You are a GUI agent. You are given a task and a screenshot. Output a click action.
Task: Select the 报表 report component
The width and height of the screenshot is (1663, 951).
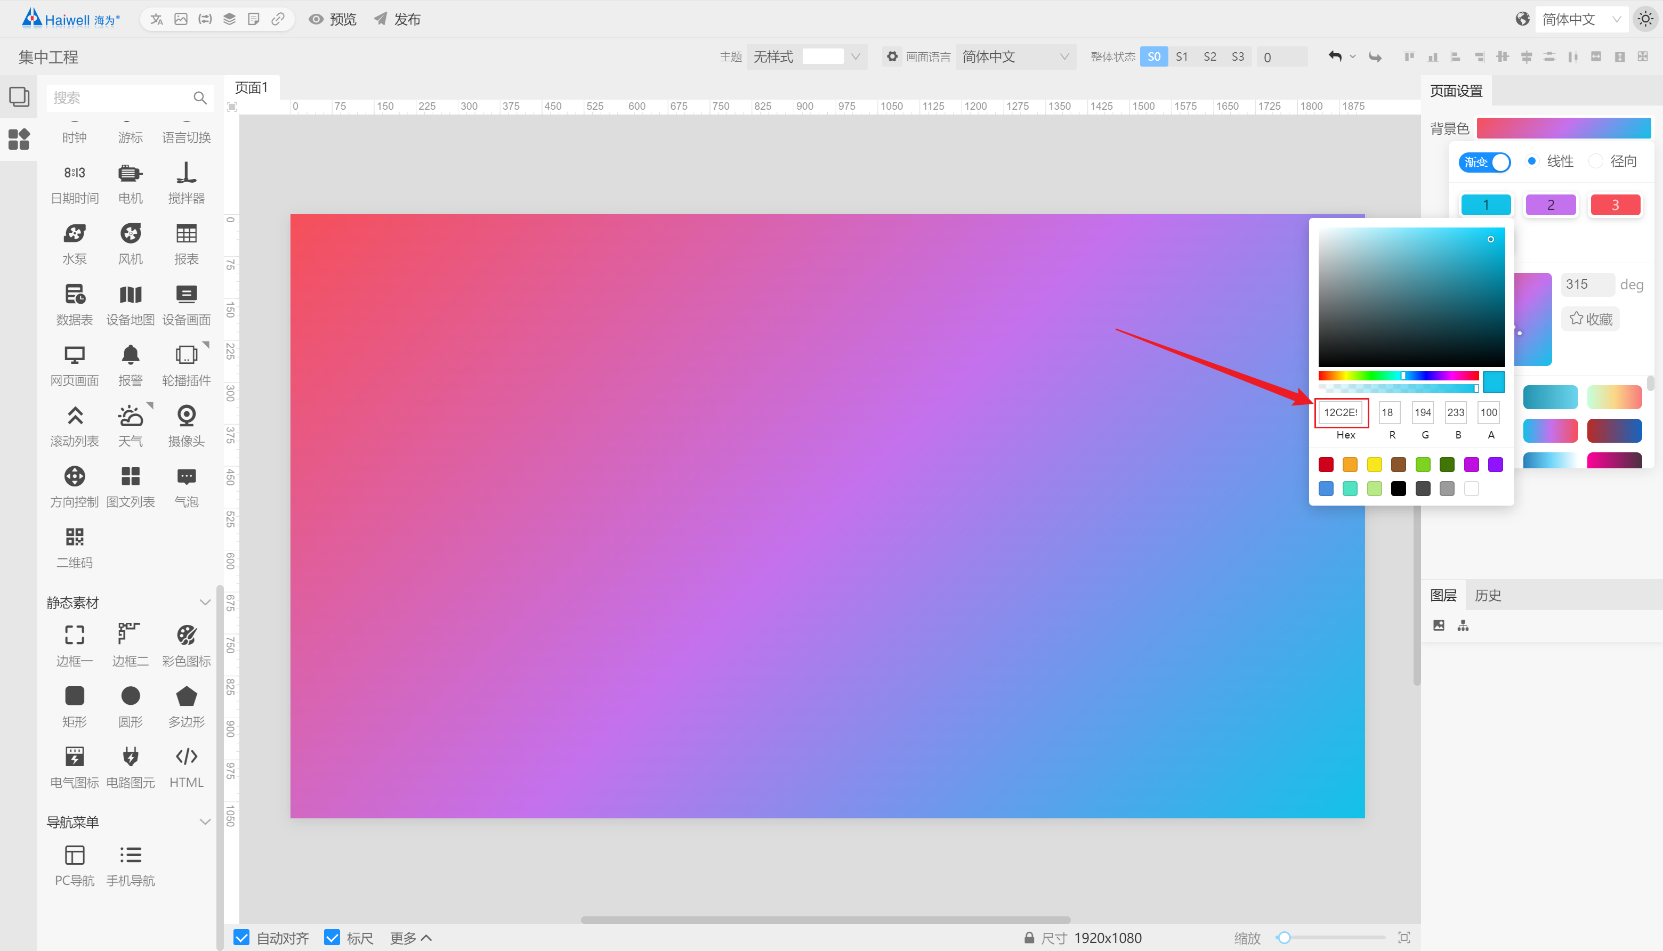pos(186,245)
